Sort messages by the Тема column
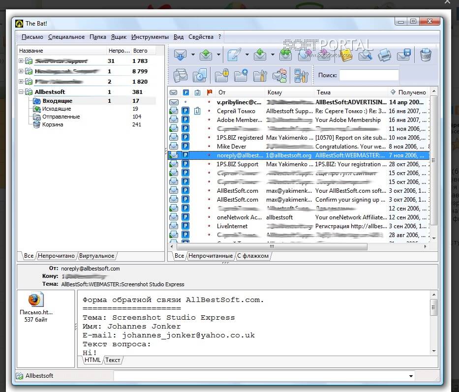 (x=351, y=92)
